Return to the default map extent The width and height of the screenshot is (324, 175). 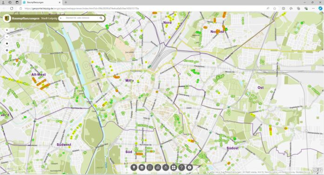(7, 44)
